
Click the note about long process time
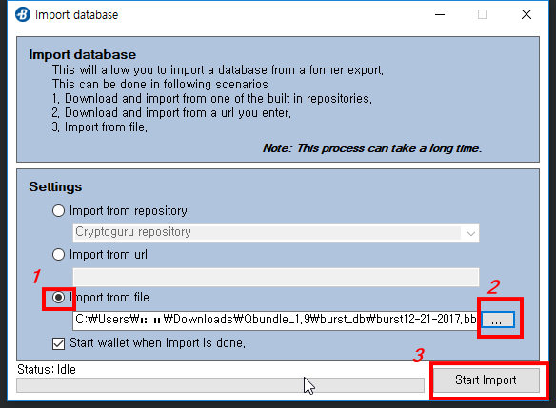point(372,148)
